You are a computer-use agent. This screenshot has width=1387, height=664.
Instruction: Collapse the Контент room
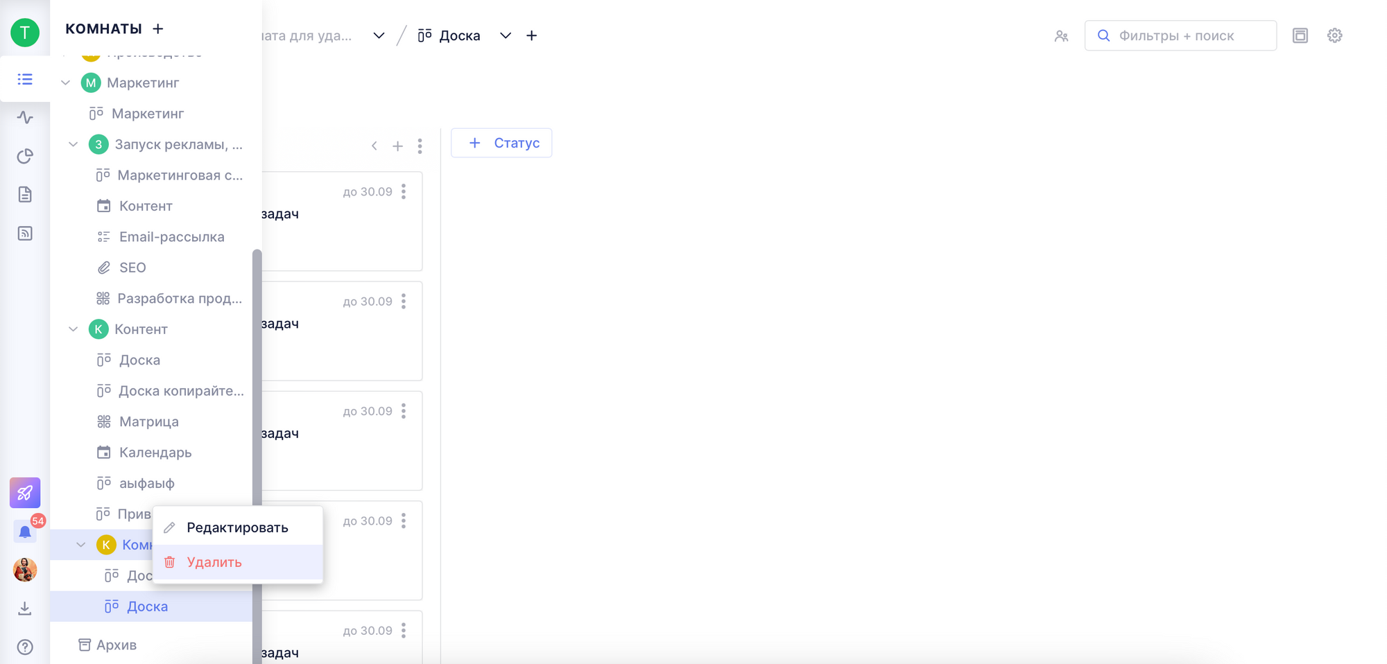(74, 329)
